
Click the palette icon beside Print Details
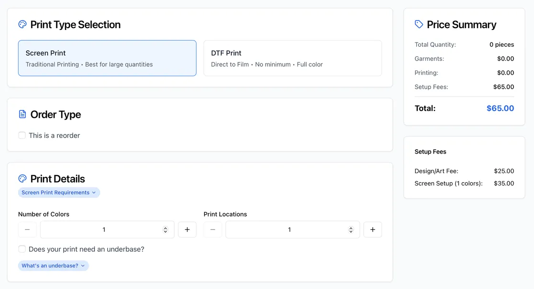coord(22,178)
